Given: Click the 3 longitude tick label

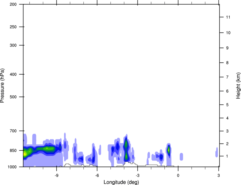Looking at the screenshot, I should pos(219,175).
